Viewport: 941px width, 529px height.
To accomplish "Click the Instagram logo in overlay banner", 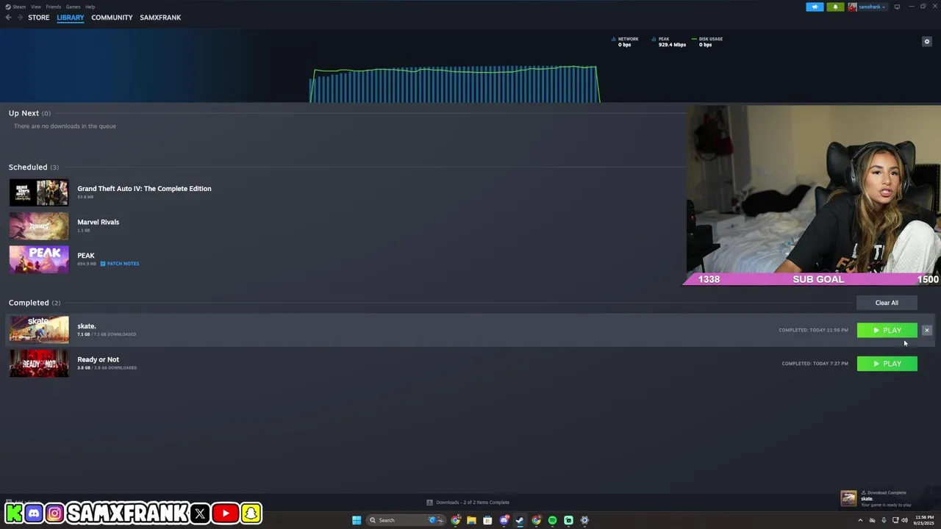I will pyautogui.click(x=54, y=513).
